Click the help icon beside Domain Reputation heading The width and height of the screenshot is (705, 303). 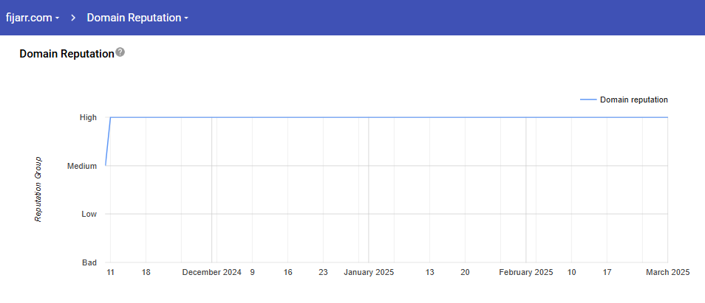[120, 53]
